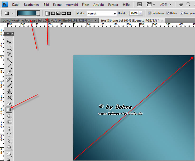Select the Eyedropper tool
195x161 pixels.
pos(9,72)
